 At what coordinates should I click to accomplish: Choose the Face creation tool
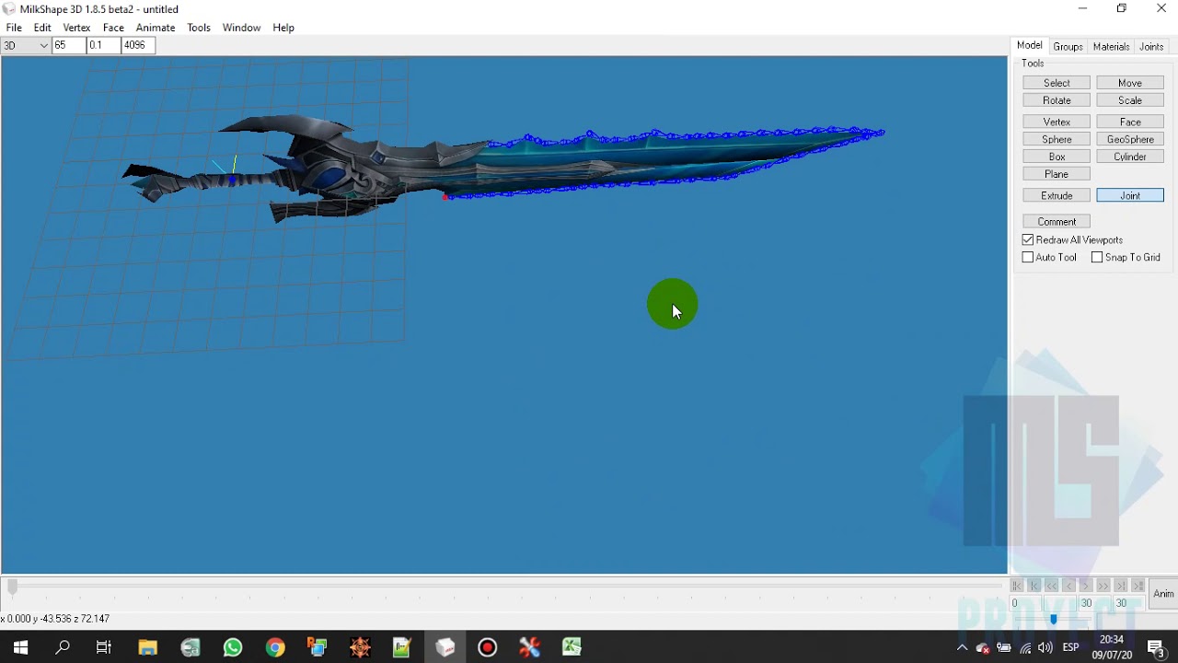1130,122
